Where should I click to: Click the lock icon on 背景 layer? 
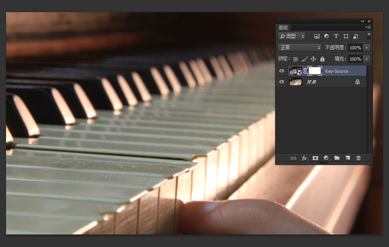(x=358, y=82)
